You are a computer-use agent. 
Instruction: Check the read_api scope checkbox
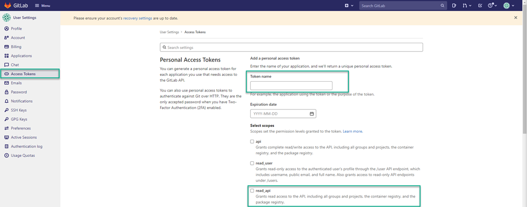coord(252,191)
